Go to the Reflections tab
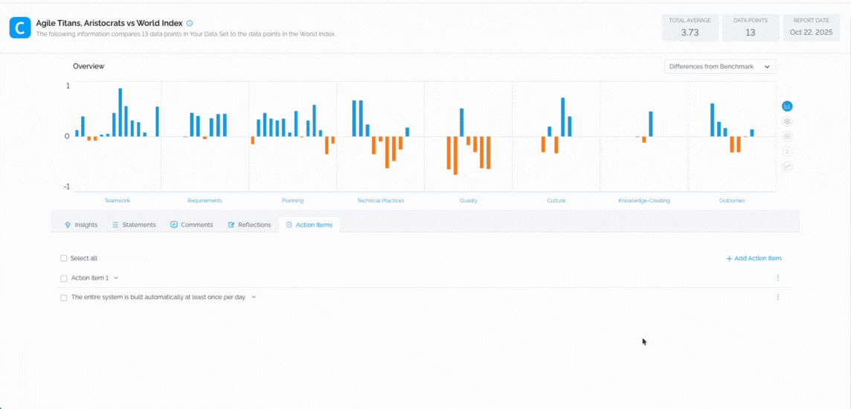Screen dimensions: 851x409 pyautogui.click(x=249, y=225)
